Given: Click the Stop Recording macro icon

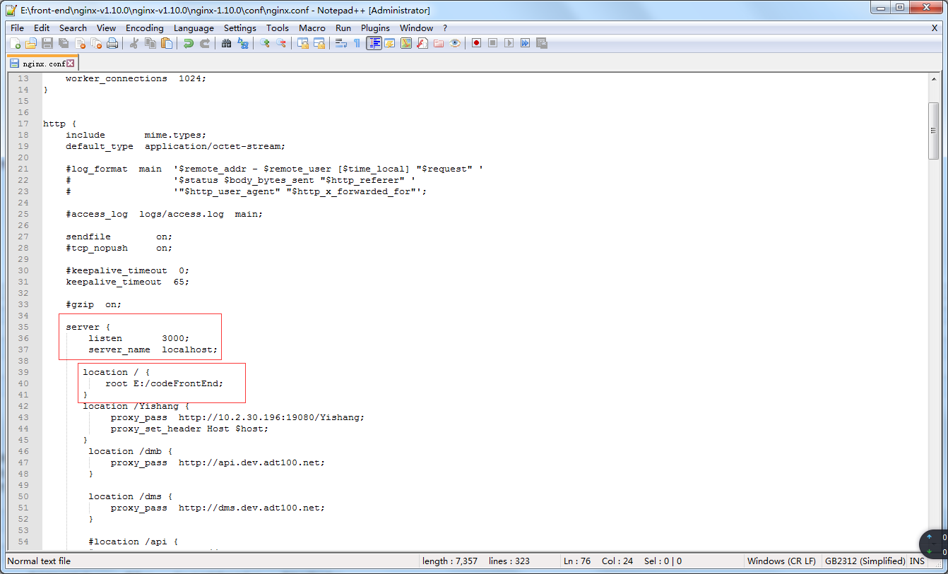Looking at the screenshot, I should coord(493,43).
